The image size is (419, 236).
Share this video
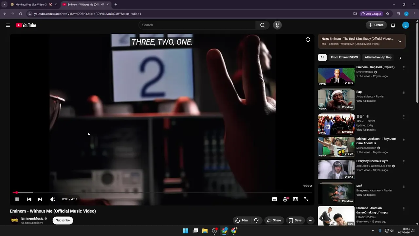pyautogui.click(x=274, y=220)
